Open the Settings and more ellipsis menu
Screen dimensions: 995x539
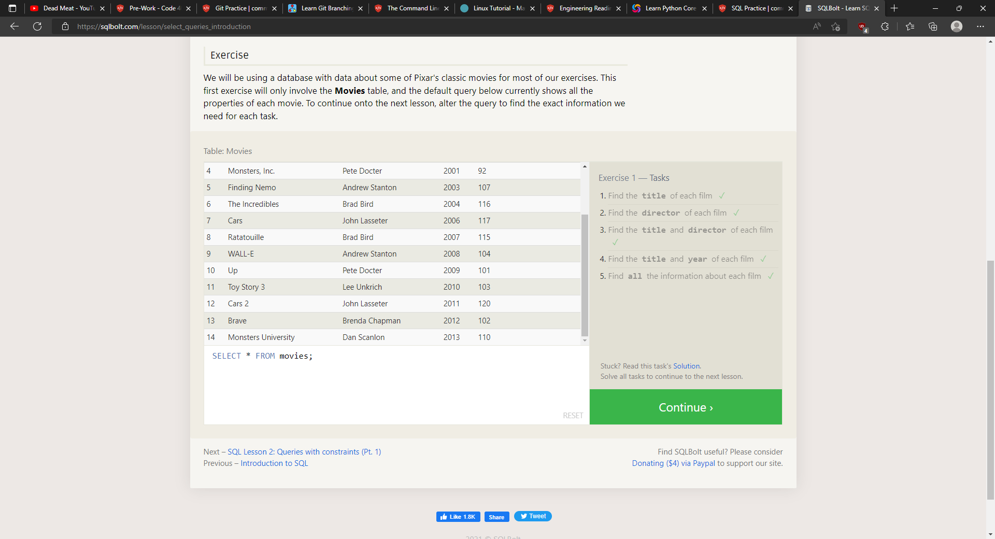(x=980, y=26)
